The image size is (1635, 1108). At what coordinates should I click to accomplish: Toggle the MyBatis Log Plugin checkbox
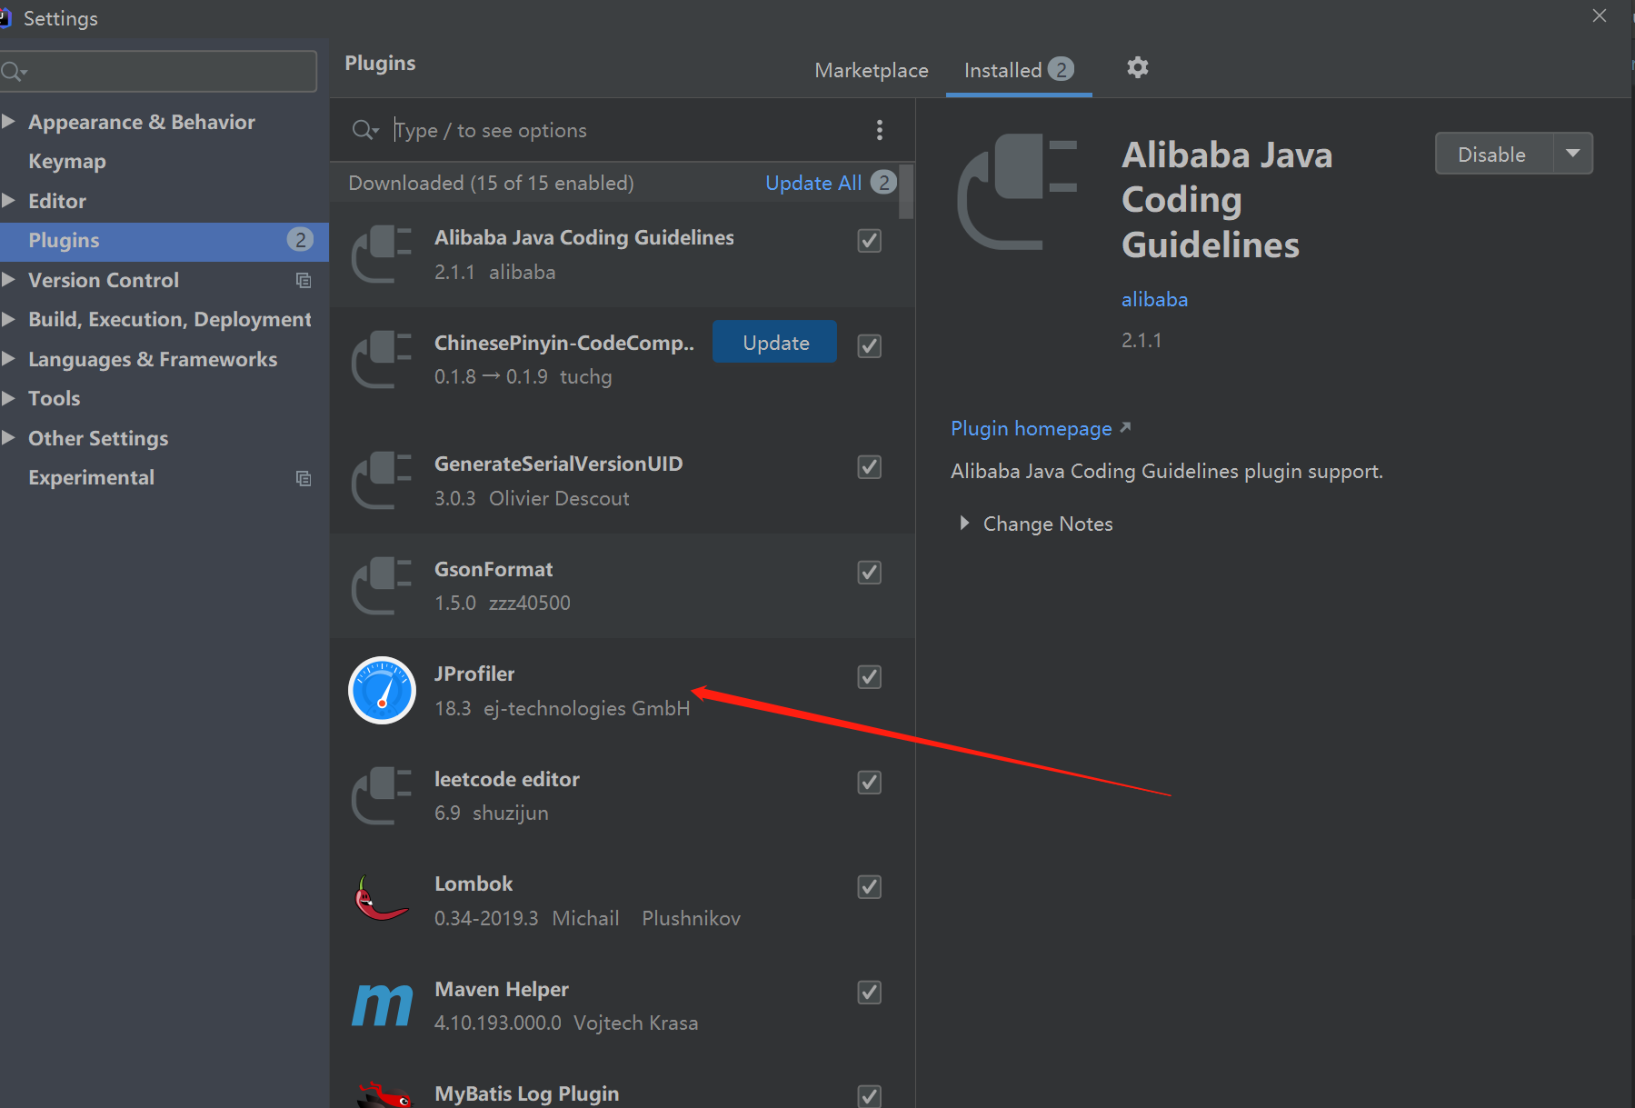(869, 1096)
